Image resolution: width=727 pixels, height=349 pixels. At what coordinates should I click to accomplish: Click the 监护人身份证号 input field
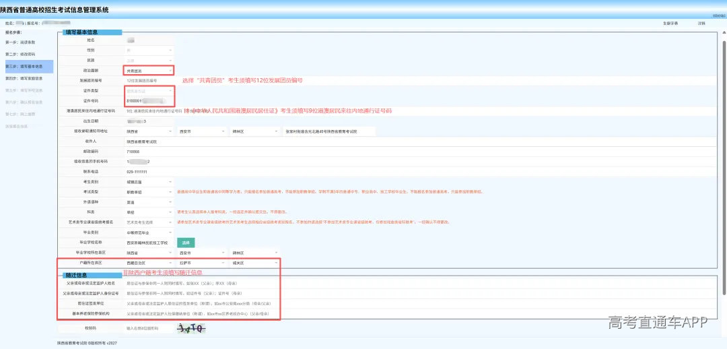pyautogui.click(x=420, y=293)
